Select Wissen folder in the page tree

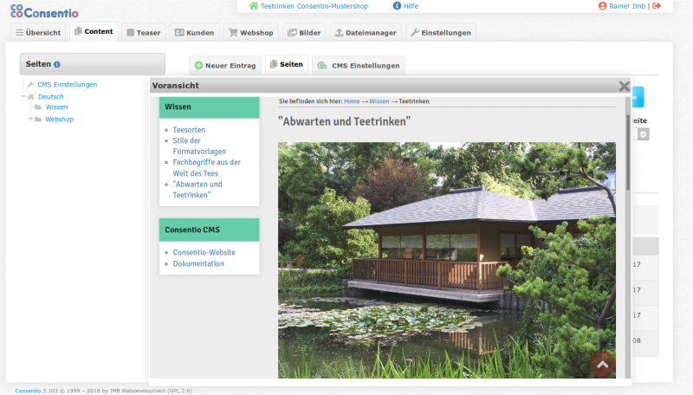point(56,107)
